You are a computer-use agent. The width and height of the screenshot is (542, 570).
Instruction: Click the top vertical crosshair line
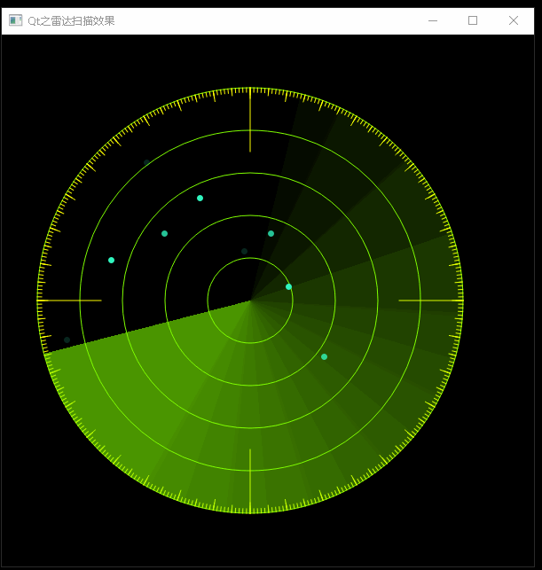pos(250,120)
